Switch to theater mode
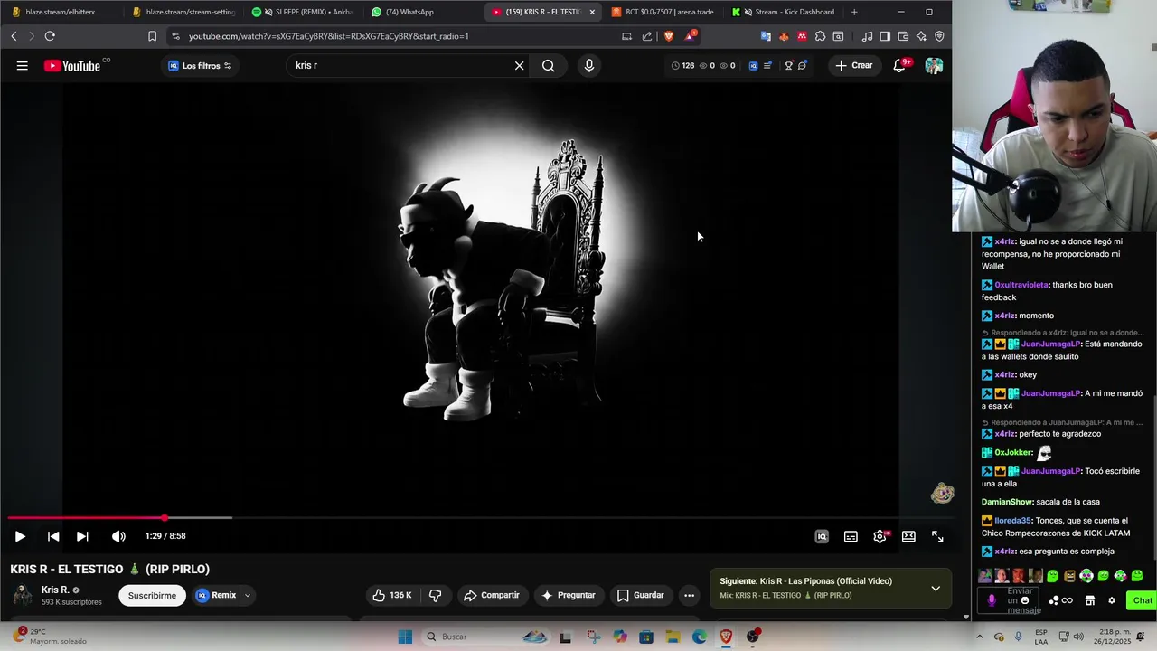Screen dimensions: 1157x651 908,536
